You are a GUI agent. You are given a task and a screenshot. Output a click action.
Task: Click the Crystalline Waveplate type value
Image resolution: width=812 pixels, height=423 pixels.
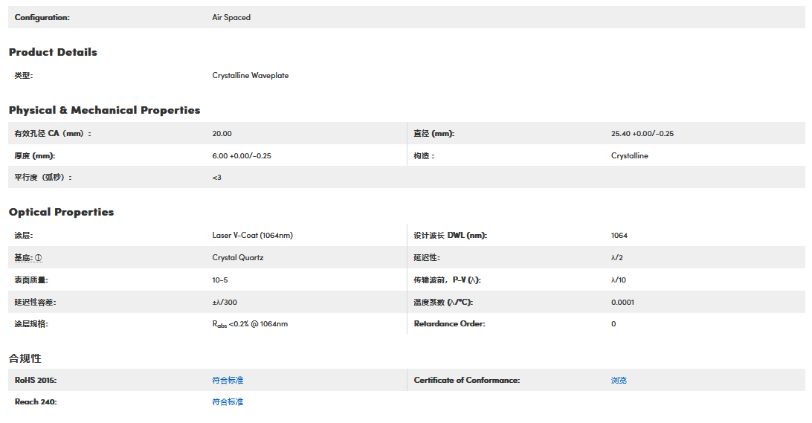(x=250, y=76)
